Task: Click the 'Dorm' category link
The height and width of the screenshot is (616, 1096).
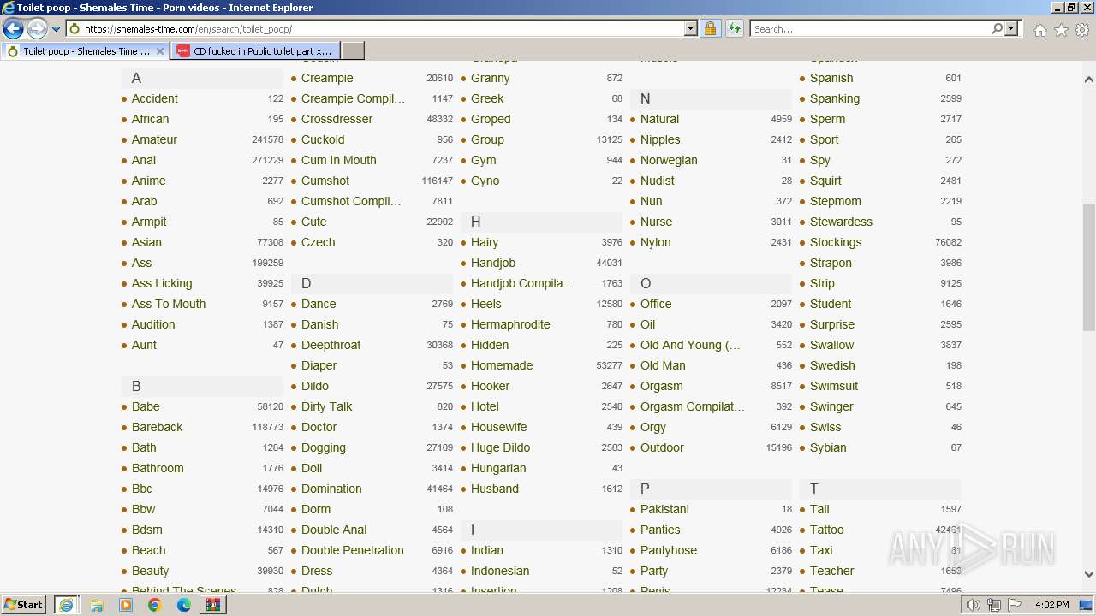Action: pos(316,509)
